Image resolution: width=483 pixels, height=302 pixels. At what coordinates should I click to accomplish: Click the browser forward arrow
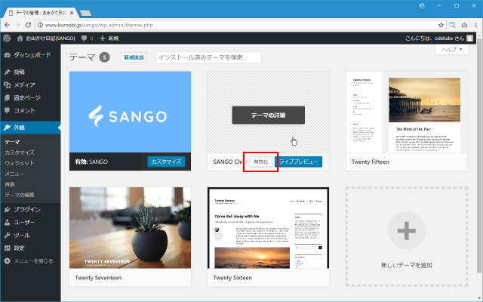pyautogui.click(x=17, y=25)
